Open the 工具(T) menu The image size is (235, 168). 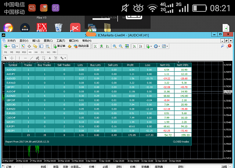click(x=61, y=41)
